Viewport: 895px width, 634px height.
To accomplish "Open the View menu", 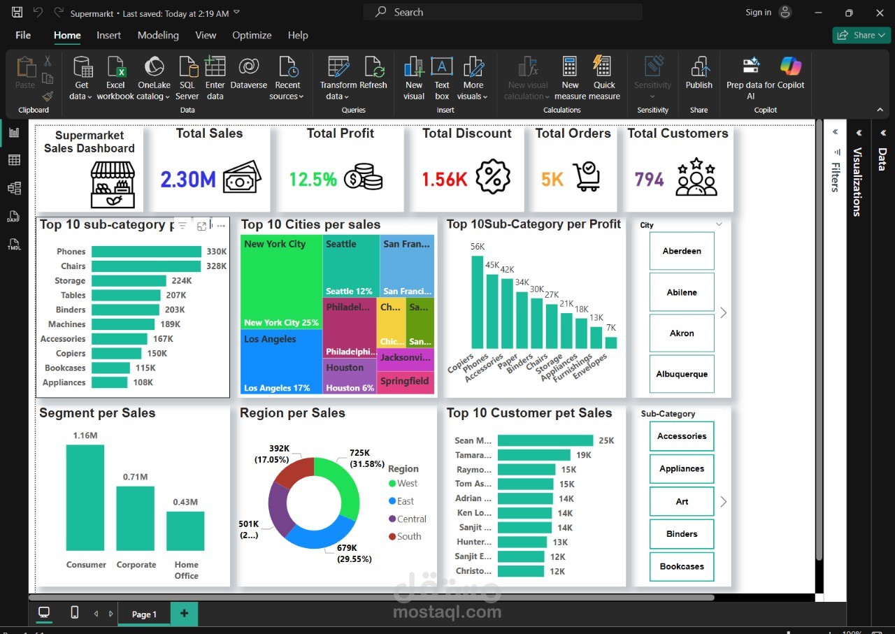I will tap(206, 35).
